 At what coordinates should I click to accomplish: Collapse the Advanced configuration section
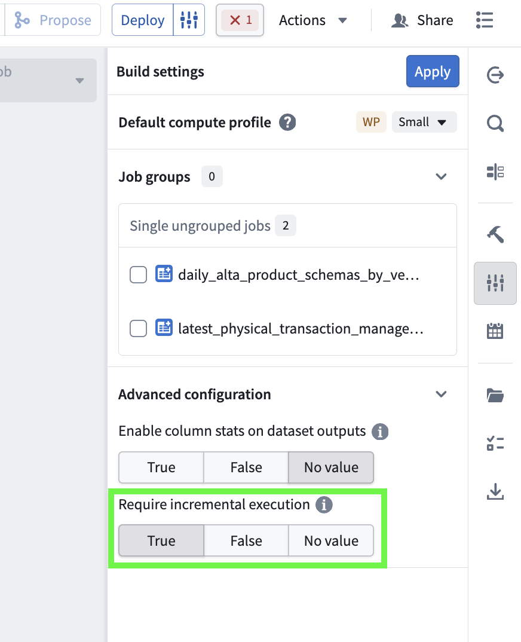(x=441, y=394)
